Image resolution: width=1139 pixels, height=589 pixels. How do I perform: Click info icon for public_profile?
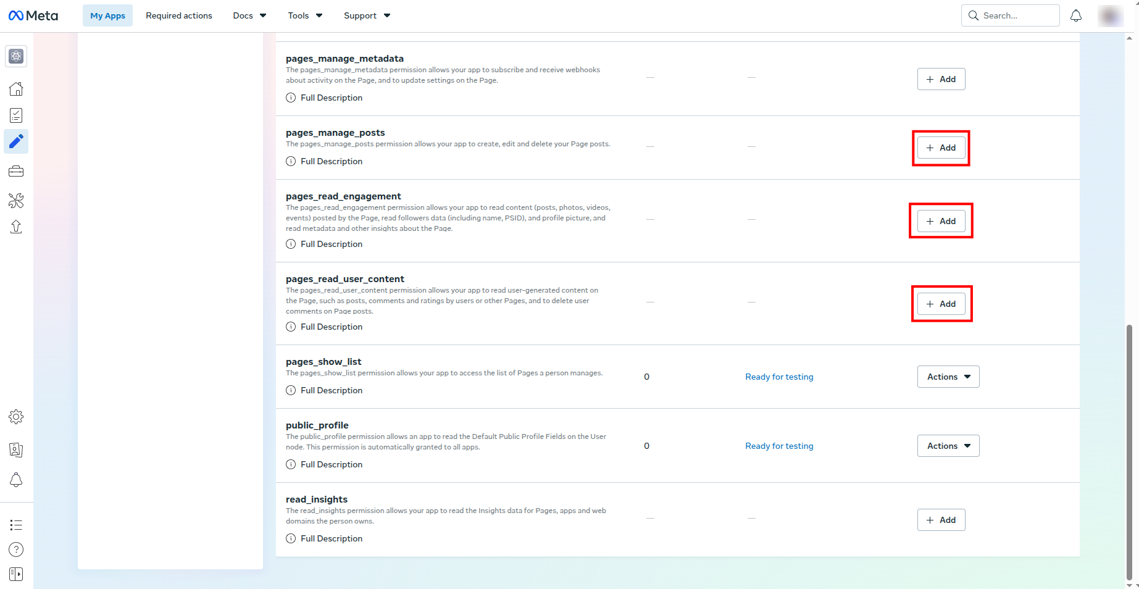click(291, 464)
